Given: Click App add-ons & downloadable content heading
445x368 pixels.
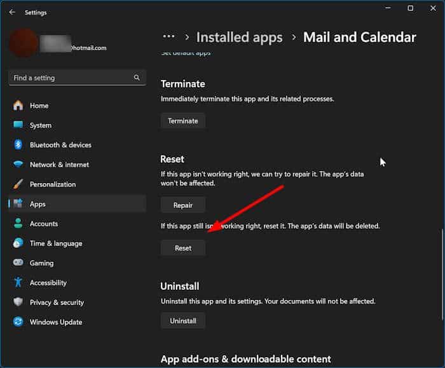Looking at the screenshot, I should pyautogui.click(x=246, y=359).
